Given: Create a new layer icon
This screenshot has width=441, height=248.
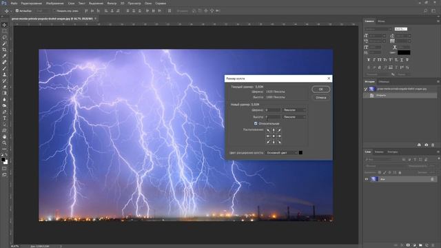Looking at the screenshot, I should (x=427, y=245).
